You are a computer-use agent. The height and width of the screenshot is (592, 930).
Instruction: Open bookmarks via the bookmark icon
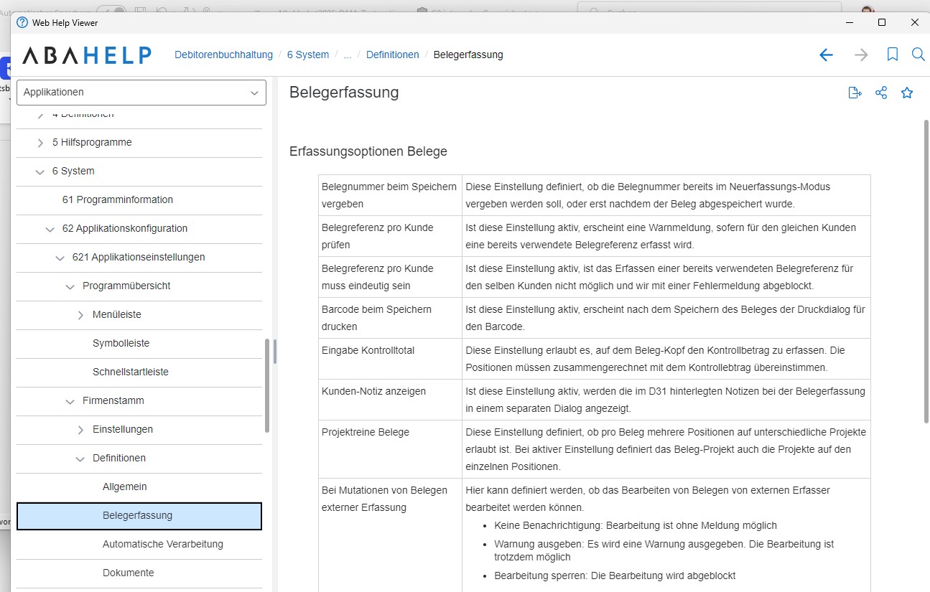click(893, 55)
